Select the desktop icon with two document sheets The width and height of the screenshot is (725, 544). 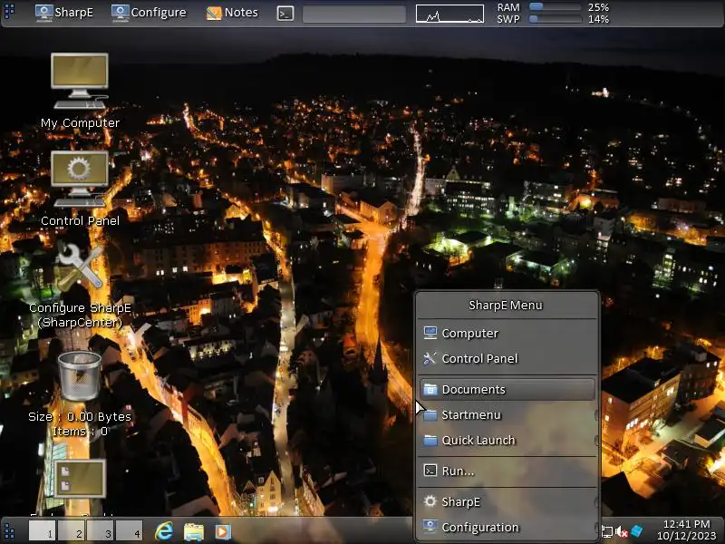[80, 479]
